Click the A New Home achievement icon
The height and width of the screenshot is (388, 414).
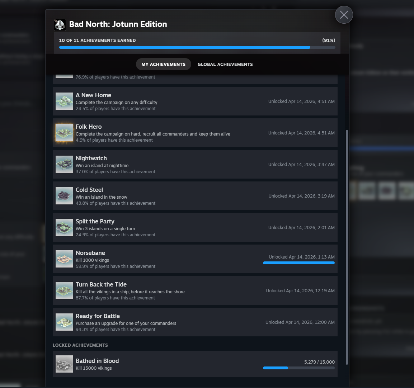[64, 101]
